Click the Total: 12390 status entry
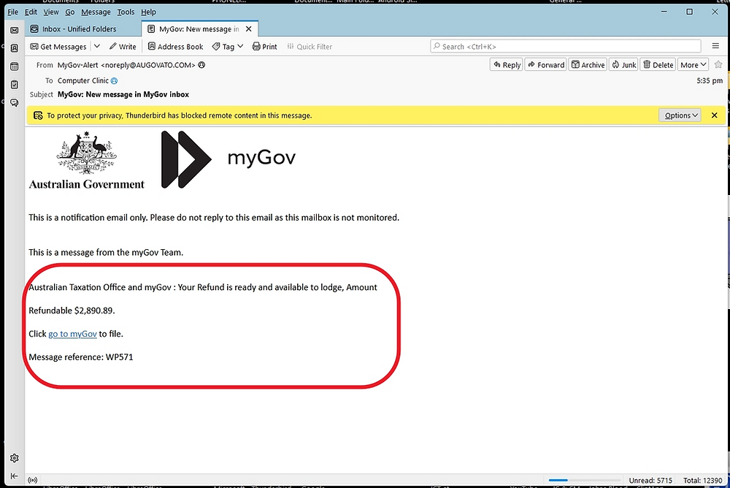Screen dimensions: 730x488 (x=702, y=480)
